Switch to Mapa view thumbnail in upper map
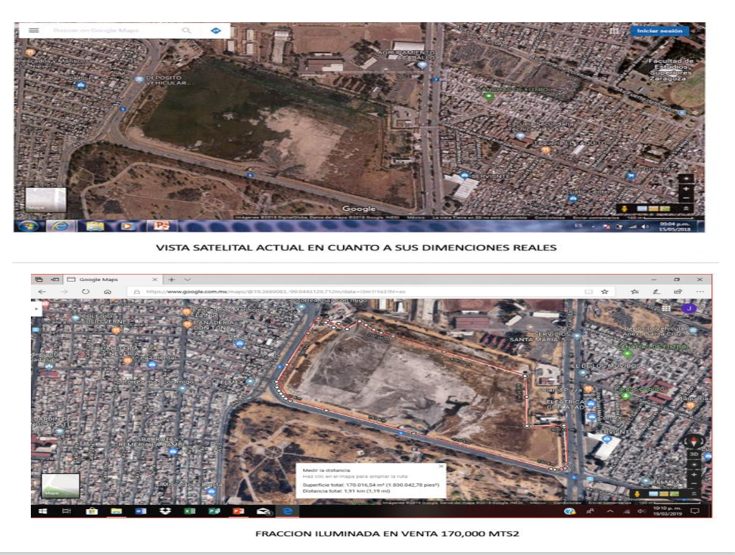 coord(46,199)
